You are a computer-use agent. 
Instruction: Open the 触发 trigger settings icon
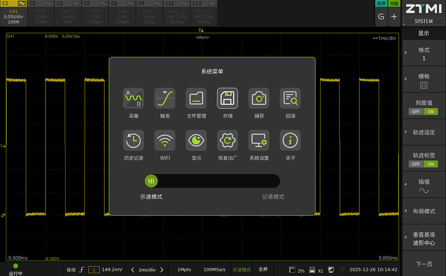(165, 98)
